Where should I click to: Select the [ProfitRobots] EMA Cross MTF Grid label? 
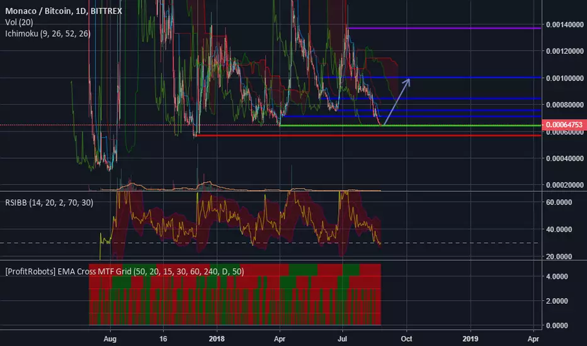(125, 271)
